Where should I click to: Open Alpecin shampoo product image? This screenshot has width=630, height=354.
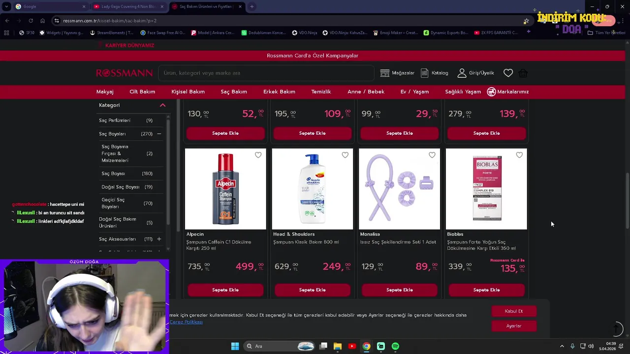(225, 189)
